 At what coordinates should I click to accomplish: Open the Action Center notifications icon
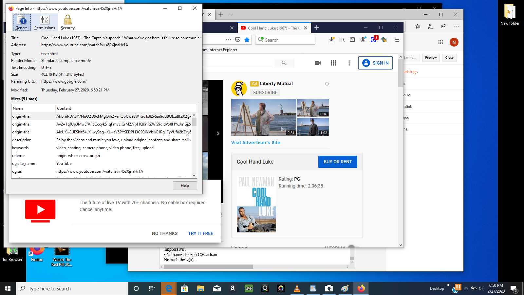click(x=514, y=289)
